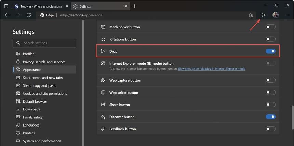Go to Downloads settings section

(31, 109)
